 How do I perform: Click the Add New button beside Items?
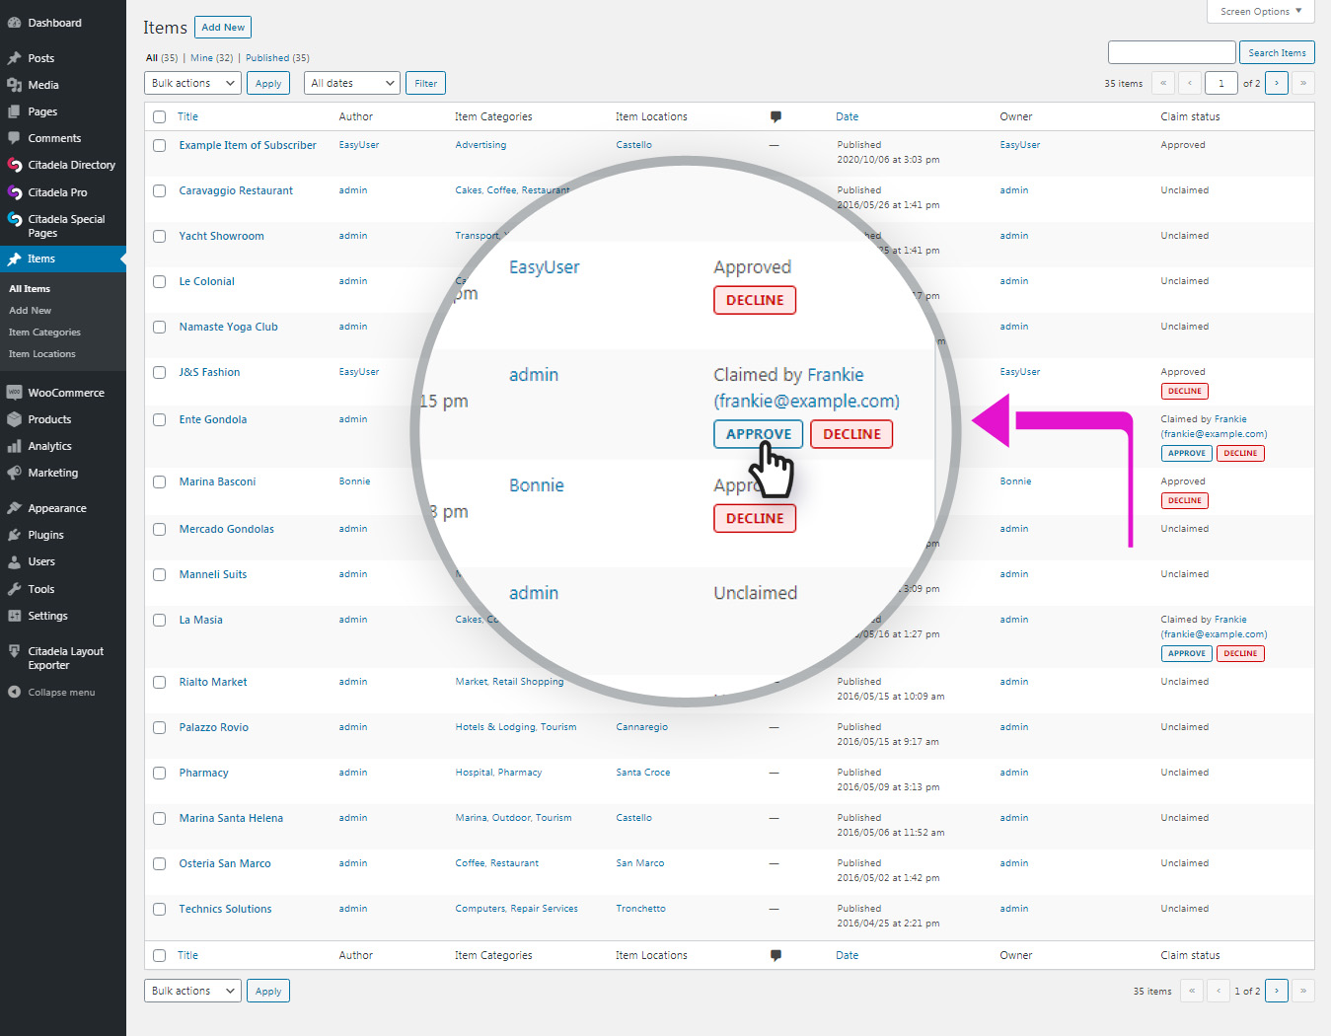[x=223, y=28]
